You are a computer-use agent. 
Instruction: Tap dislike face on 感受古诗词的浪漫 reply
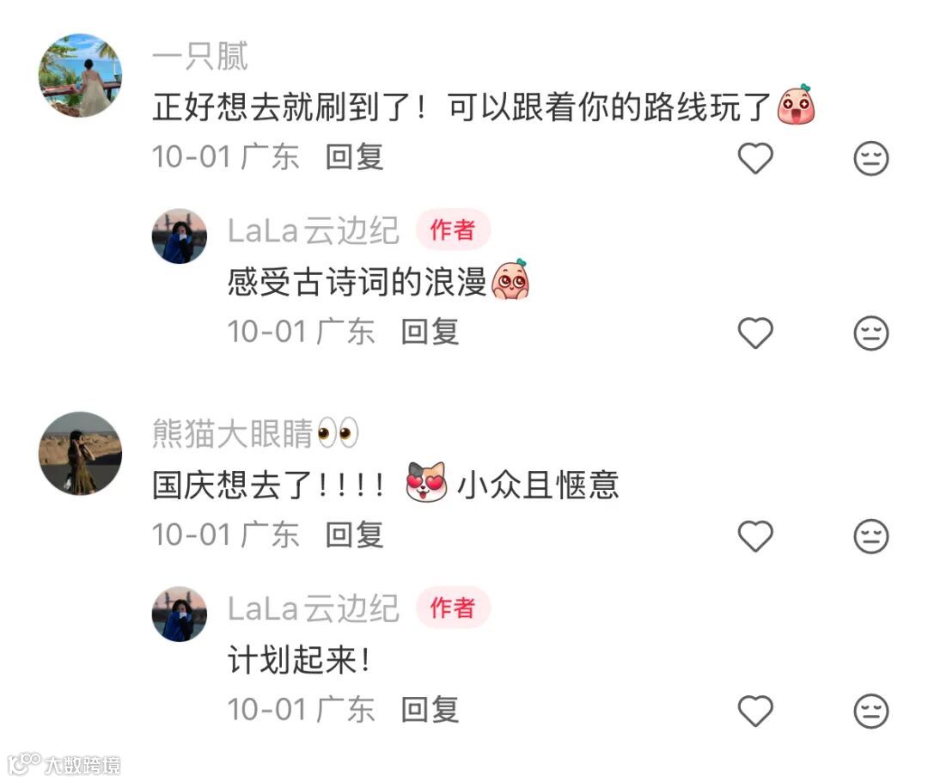871,333
